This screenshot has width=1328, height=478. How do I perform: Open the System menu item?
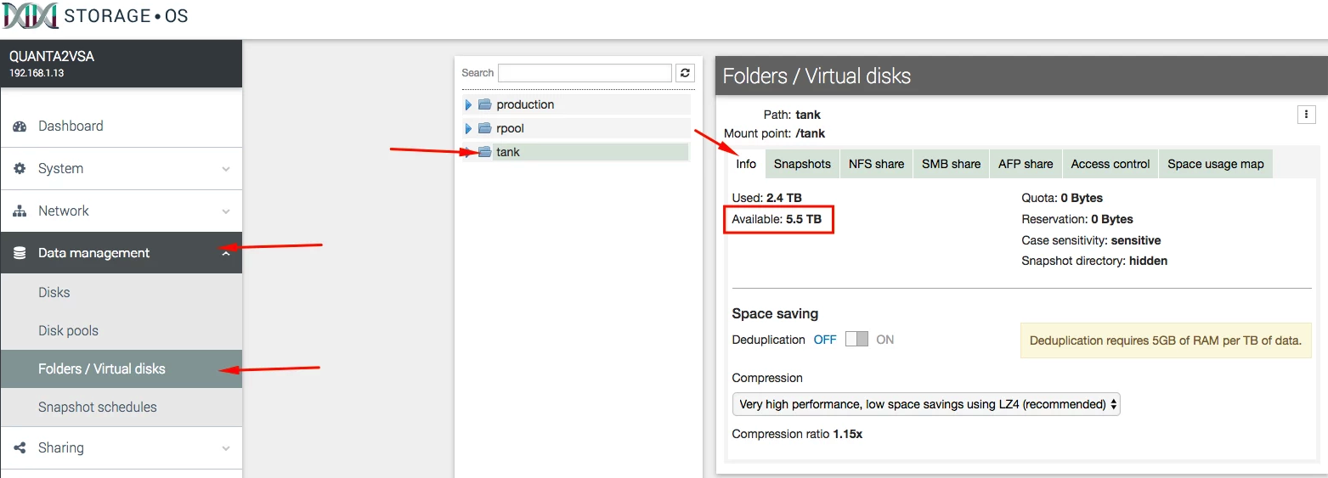[x=121, y=168]
